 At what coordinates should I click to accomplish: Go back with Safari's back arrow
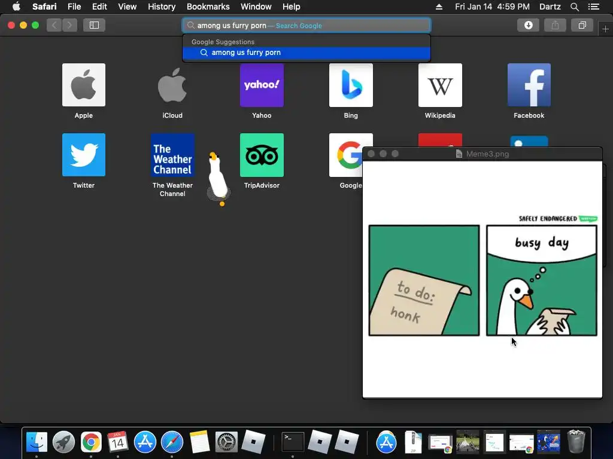point(54,25)
